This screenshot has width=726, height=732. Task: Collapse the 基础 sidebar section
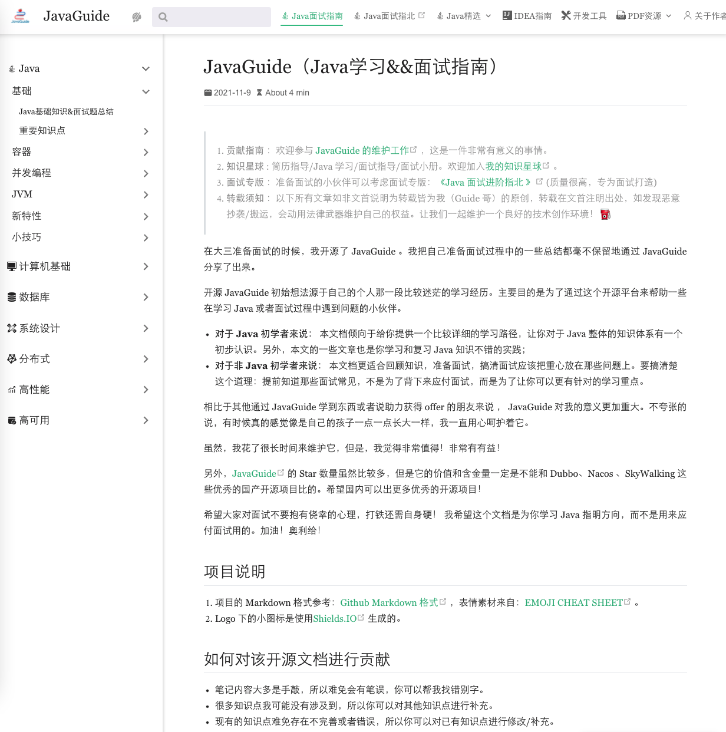[146, 91]
